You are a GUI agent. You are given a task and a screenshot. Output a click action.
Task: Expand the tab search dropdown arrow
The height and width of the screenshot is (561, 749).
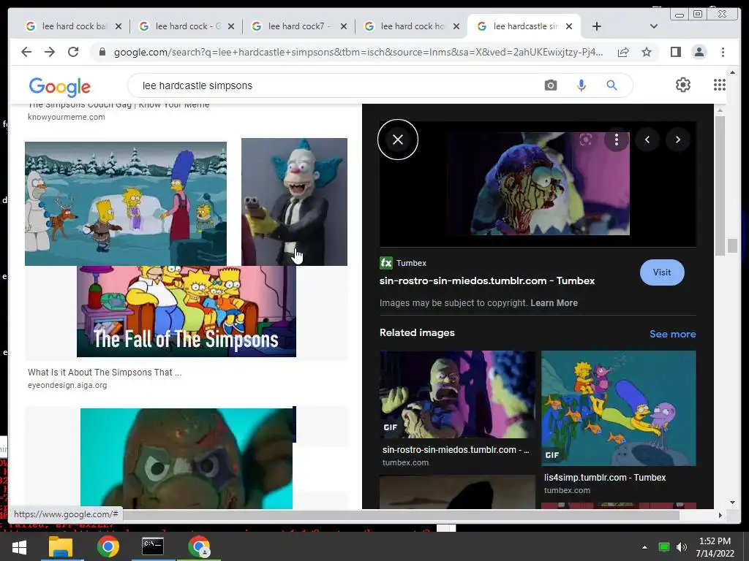click(654, 26)
